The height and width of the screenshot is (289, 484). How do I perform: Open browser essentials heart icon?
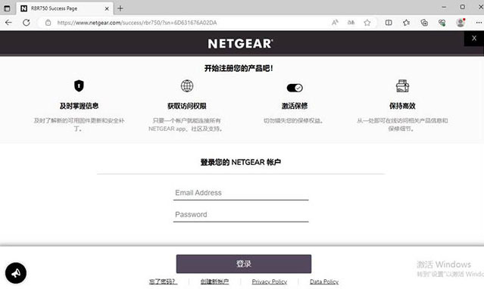click(442, 23)
